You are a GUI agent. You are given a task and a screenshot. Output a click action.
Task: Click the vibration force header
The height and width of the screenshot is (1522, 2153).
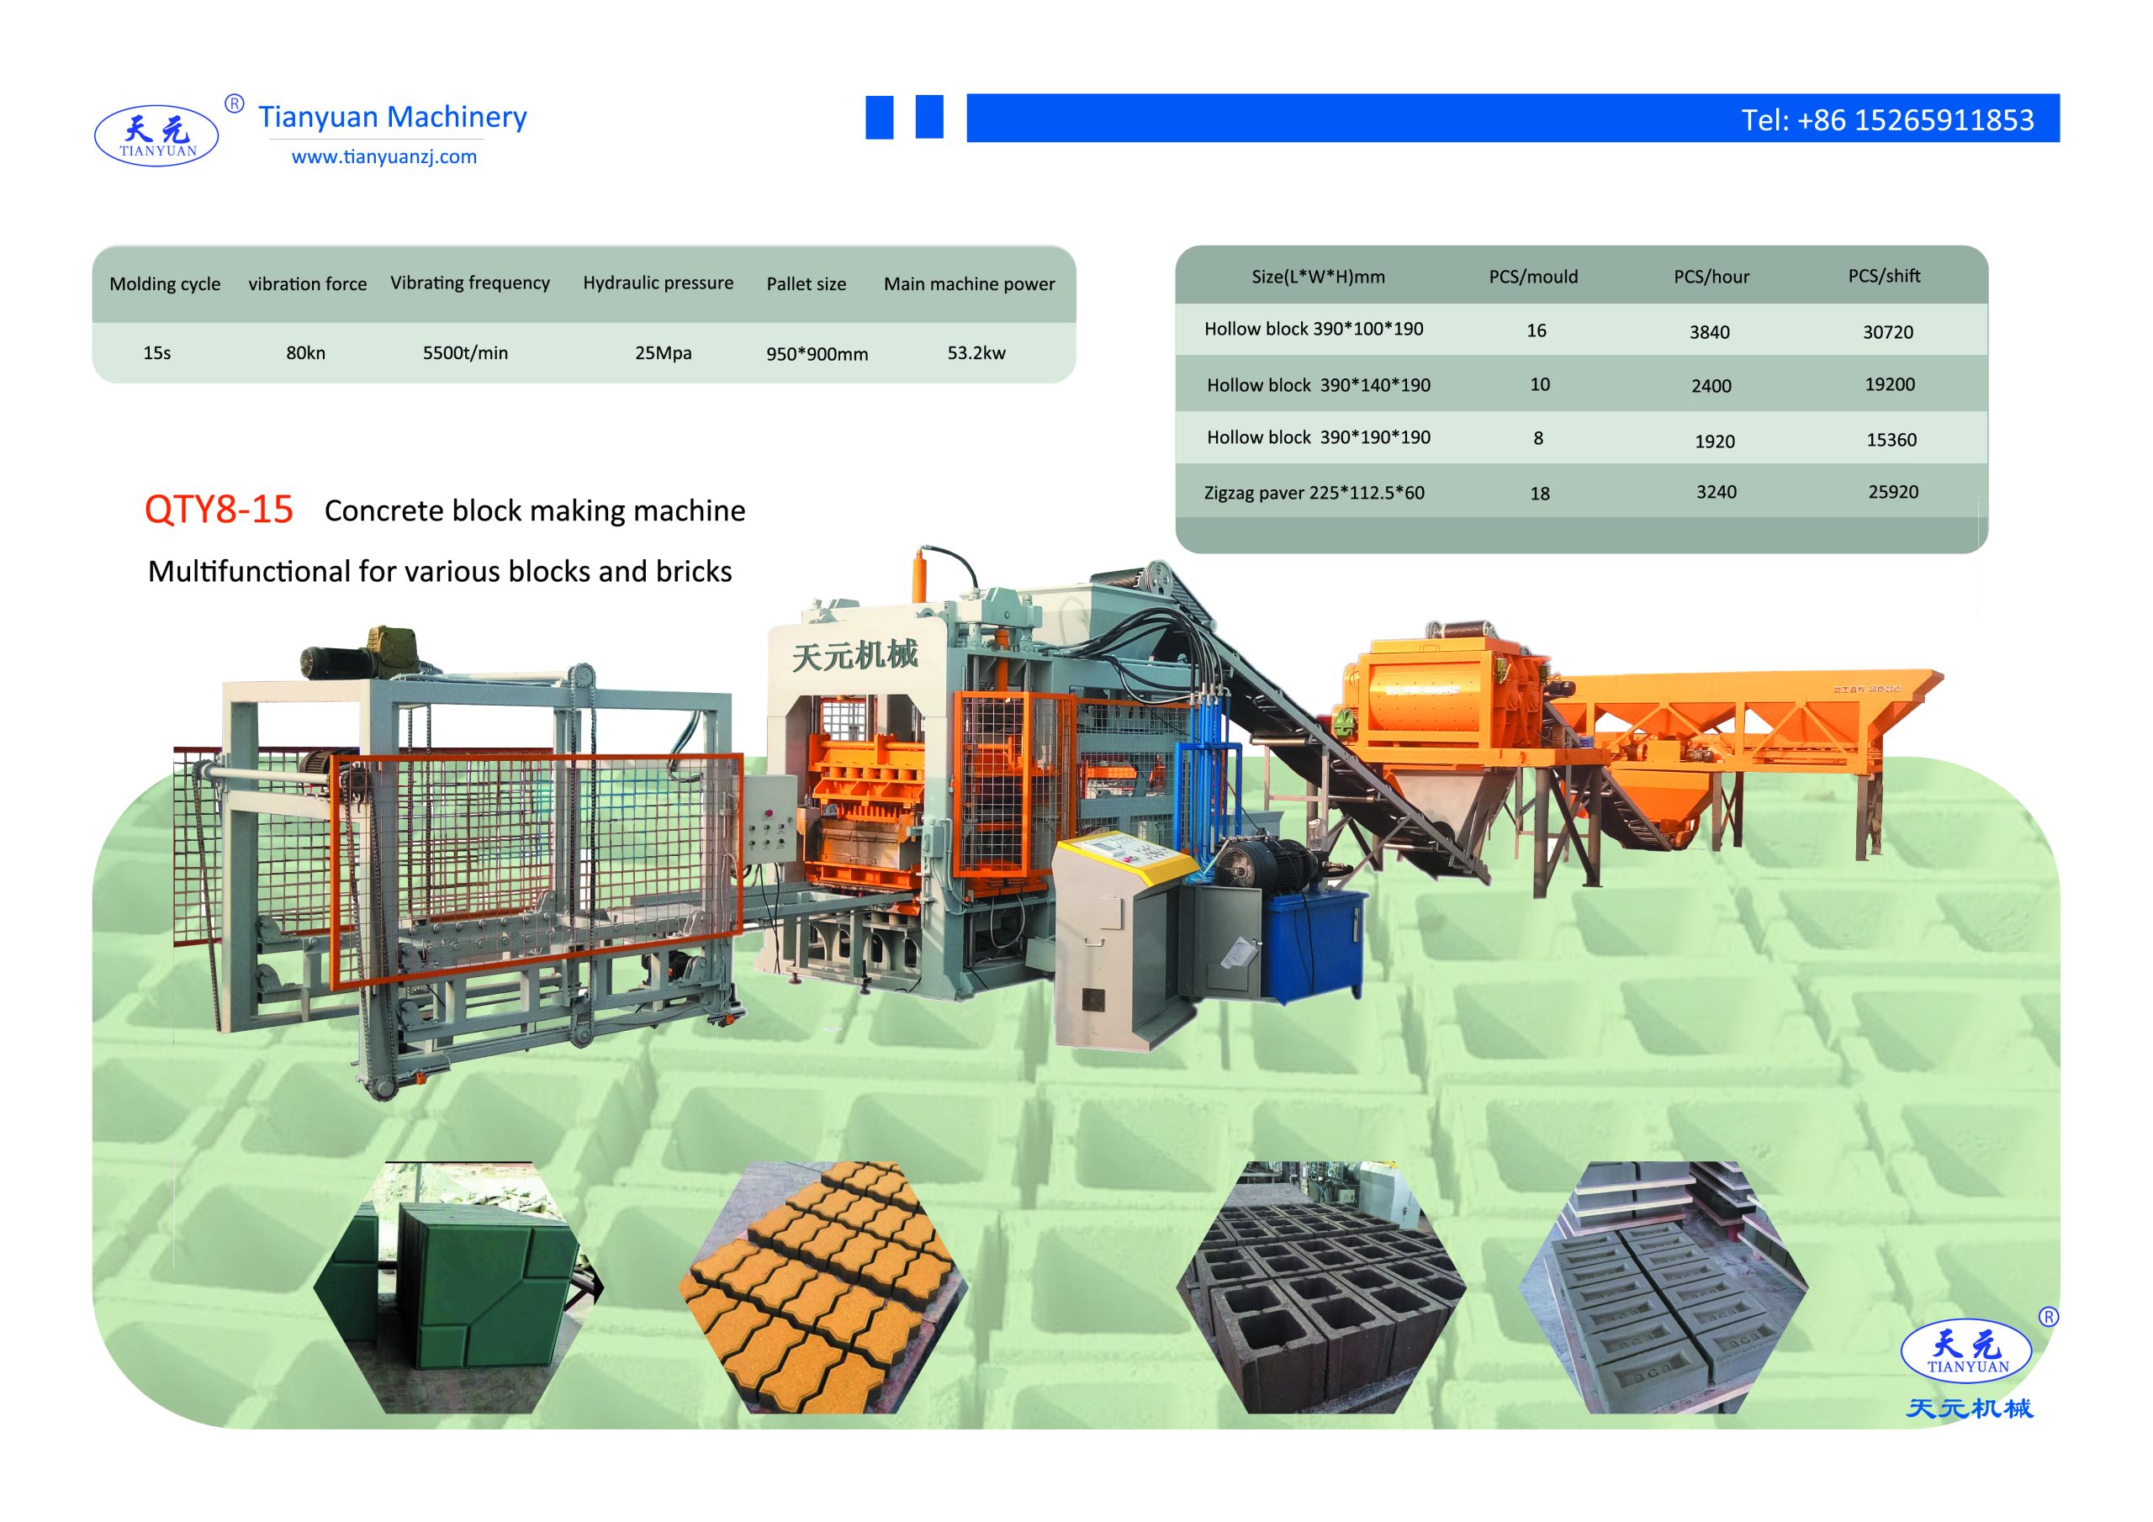pos(308,284)
